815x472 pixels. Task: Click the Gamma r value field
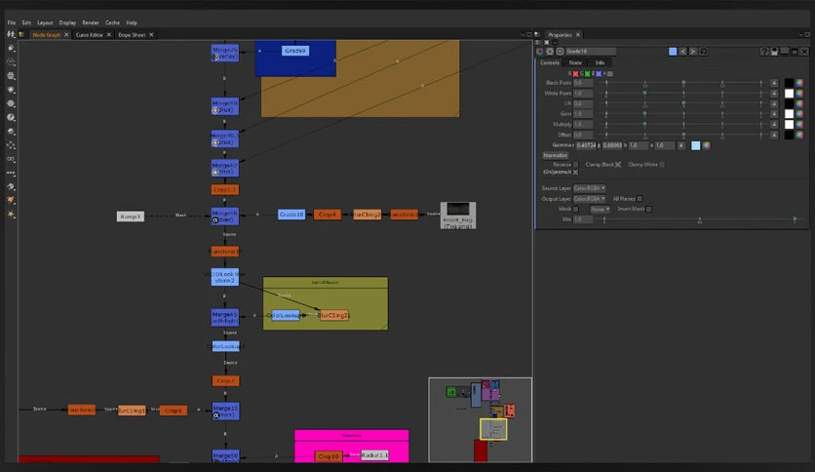[586, 145]
